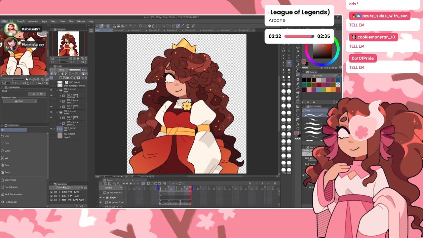The image size is (423, 238).
Task: Click the Navigator thumbnail preview
Action: click(x=68, y=44)
